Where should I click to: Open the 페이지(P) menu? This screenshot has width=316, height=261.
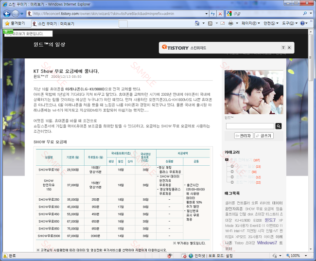(x=251, y=23)
